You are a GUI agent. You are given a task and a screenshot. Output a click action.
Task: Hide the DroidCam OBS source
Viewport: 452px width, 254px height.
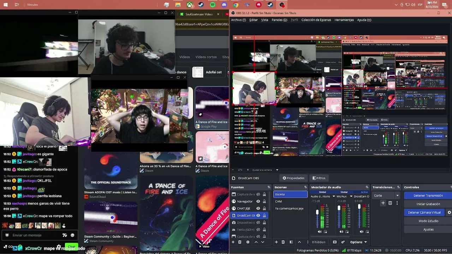pyautogui.click(x=258, y=216)
